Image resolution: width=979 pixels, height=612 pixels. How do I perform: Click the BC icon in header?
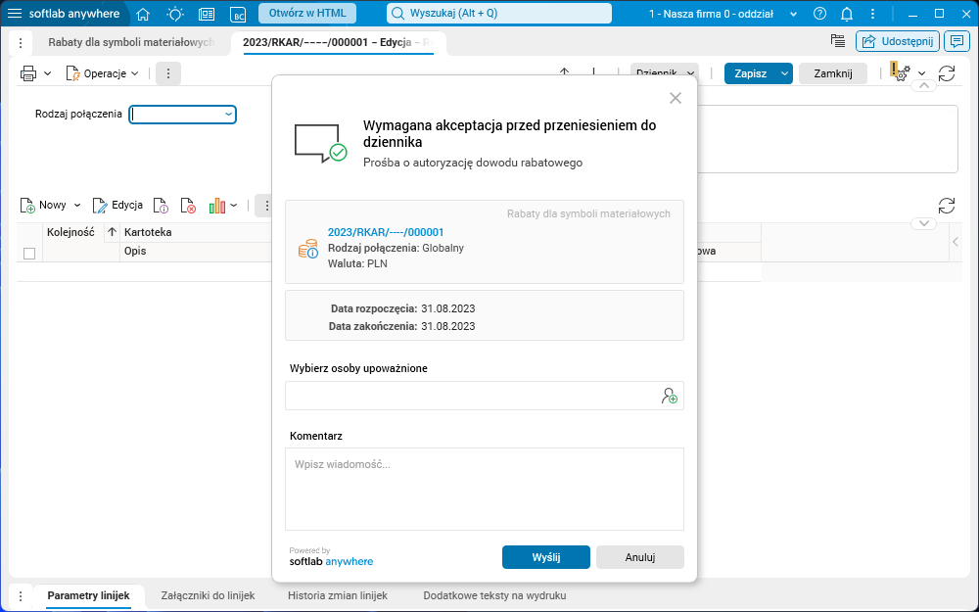237,15
